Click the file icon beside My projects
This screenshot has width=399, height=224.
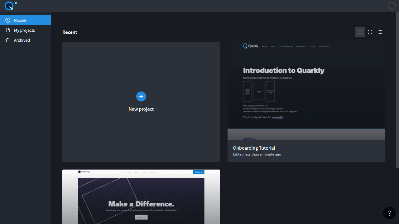[8, 30]
